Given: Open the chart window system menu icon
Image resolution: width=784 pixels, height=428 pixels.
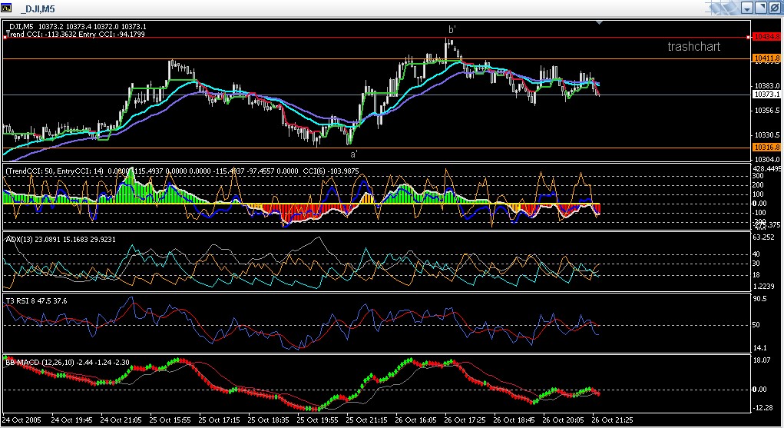Looking at the screenshot, I should pos(6,8).
